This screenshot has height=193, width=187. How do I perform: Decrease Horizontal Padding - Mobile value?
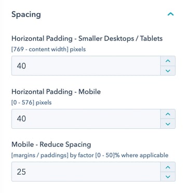click(168, 124)
